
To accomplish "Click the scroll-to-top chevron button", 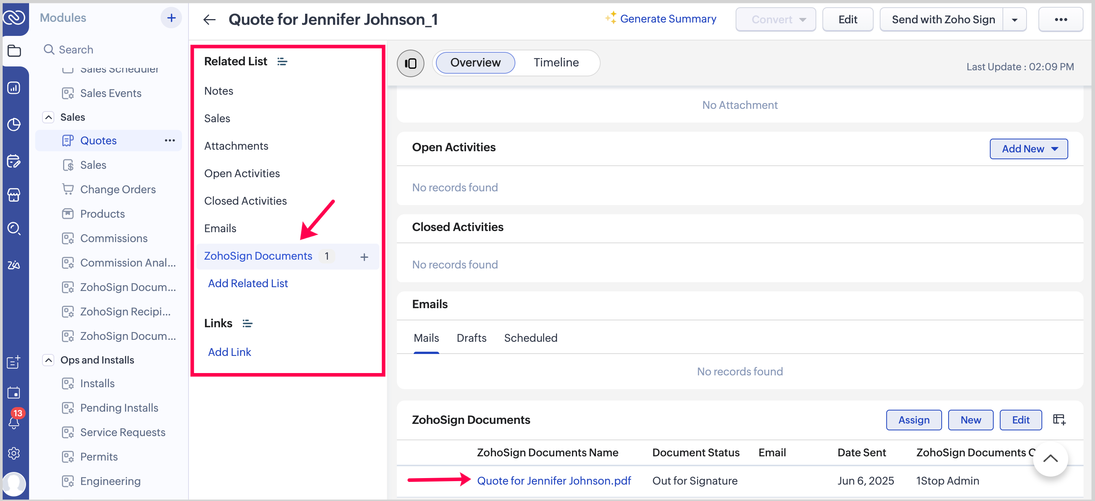I will pos(1050,459).
